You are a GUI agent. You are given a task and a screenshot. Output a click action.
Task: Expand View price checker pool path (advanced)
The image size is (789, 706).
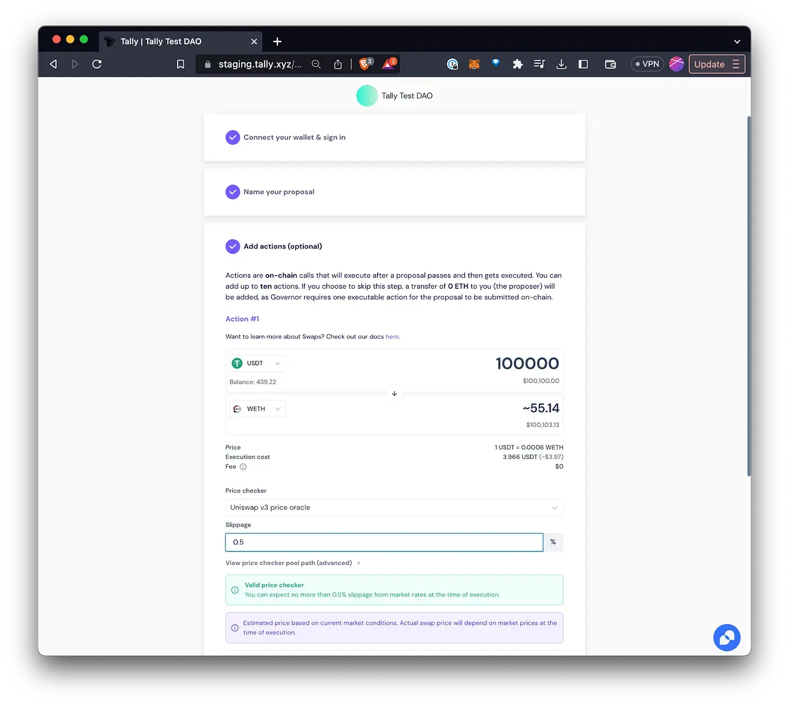(292, 563)
